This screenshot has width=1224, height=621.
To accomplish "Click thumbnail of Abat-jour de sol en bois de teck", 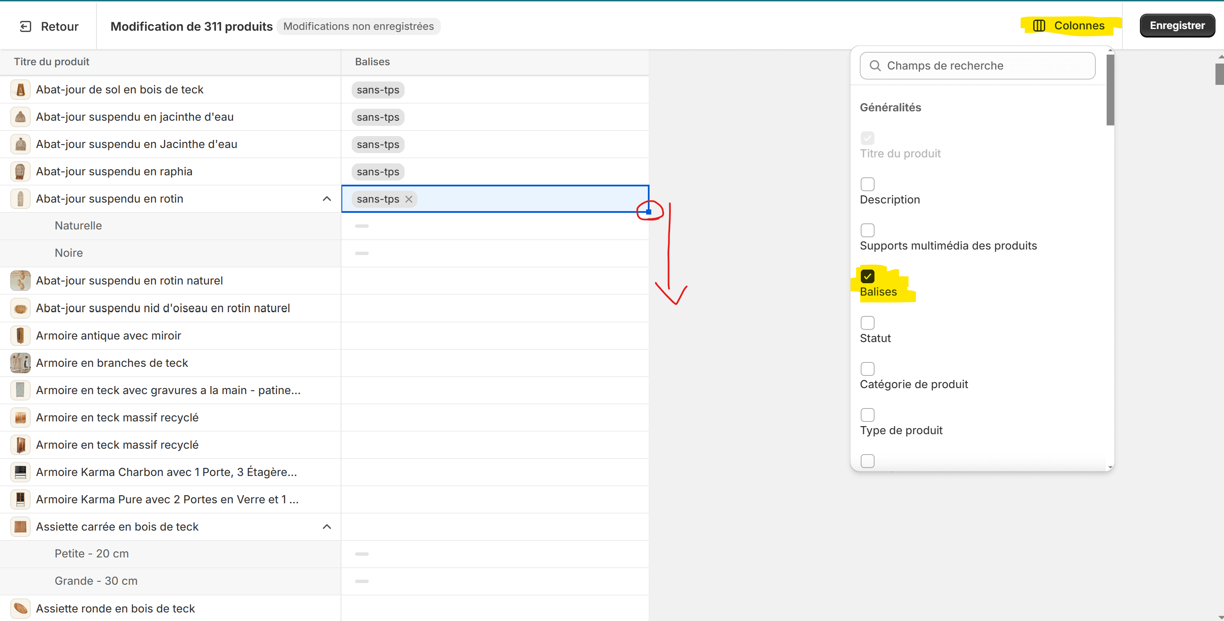I will pyautogui.click(x=20, y=90).
